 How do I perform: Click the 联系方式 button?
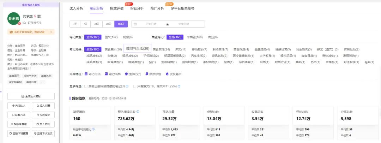19,115
